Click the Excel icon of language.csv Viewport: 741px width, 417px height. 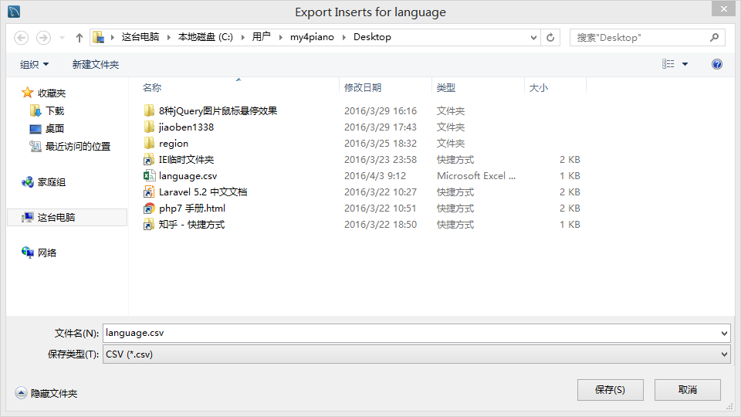[149, 176]
